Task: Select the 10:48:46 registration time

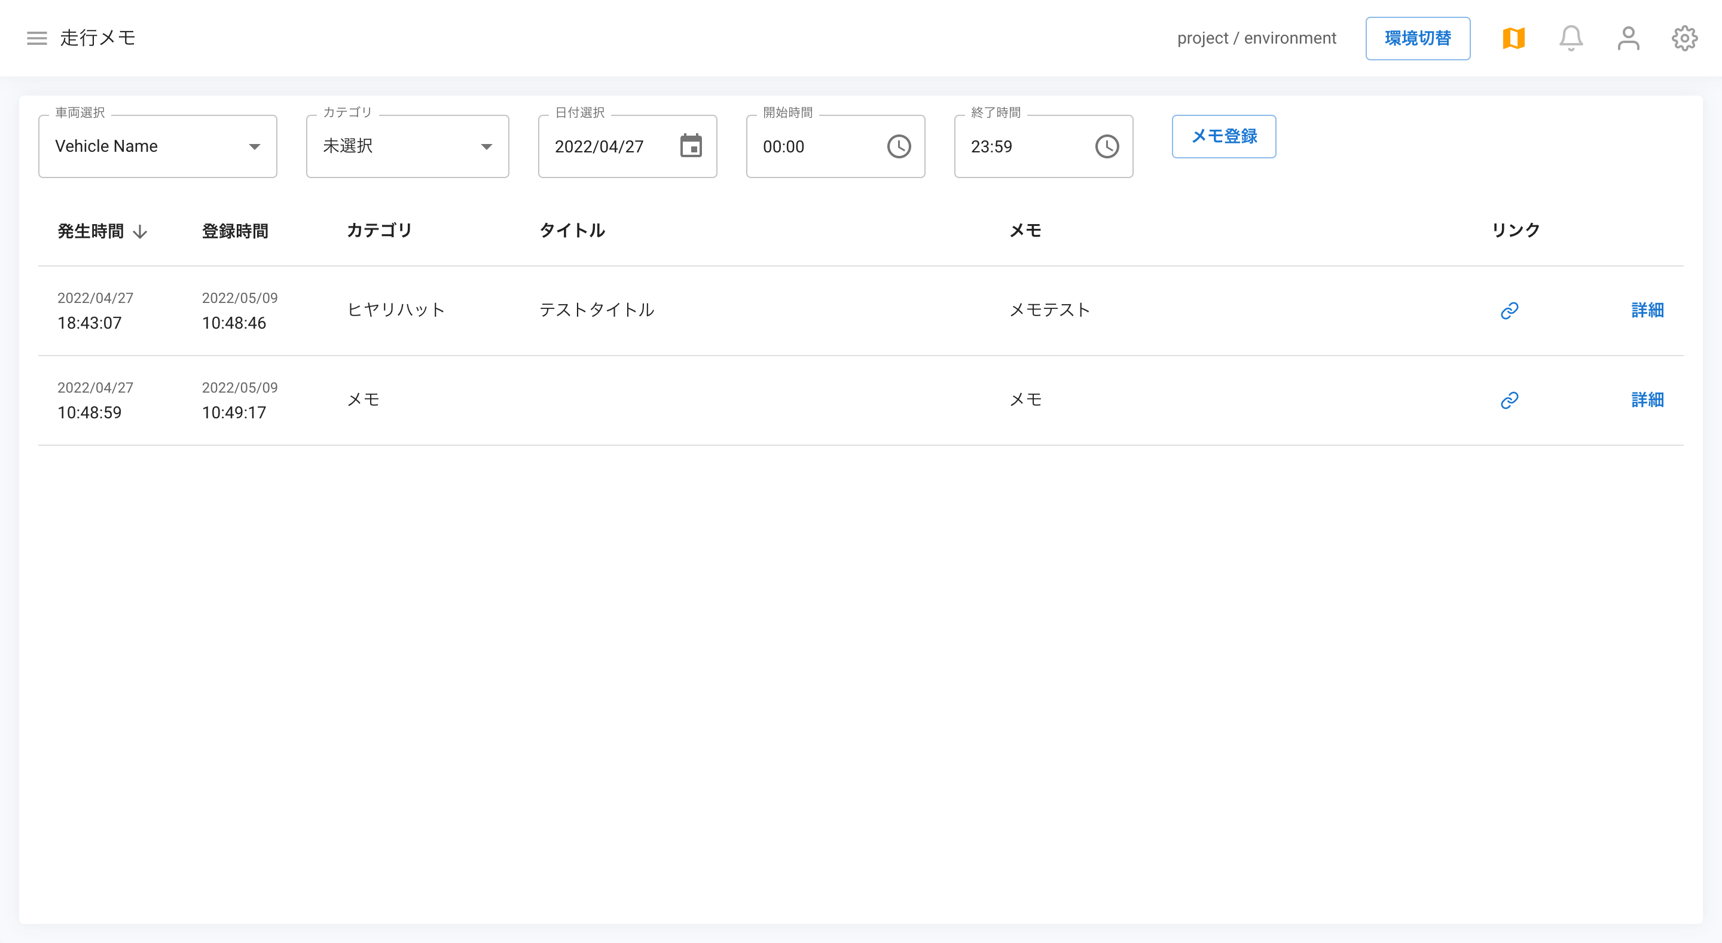Action: [x=234, y=323]
